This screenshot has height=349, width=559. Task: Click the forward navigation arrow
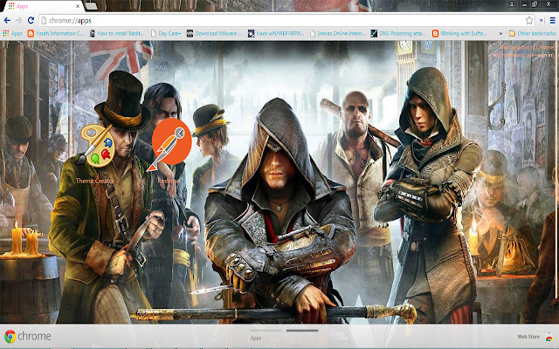tap(19, 21)
